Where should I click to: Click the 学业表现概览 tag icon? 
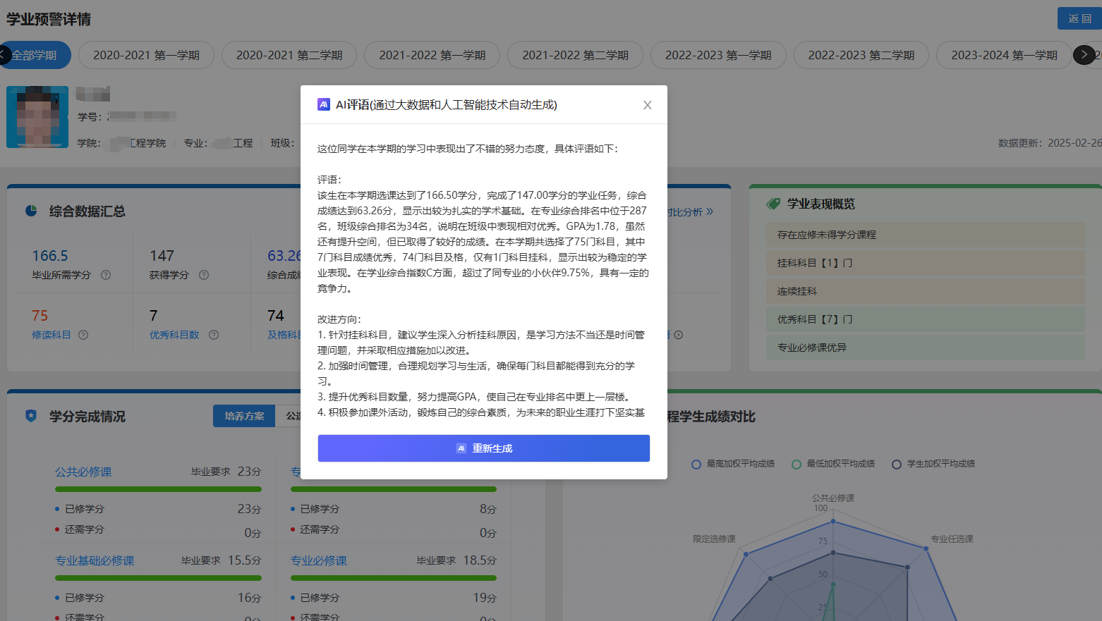pos(773,204)
